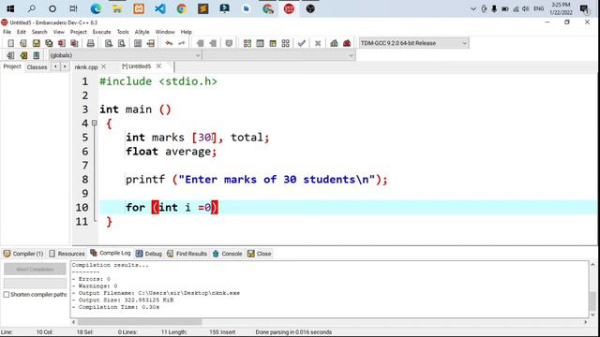The width and height of the screenshot is (600, 337).
Task: Click the Close tab in bottom panel
Action: pos(260,254)
